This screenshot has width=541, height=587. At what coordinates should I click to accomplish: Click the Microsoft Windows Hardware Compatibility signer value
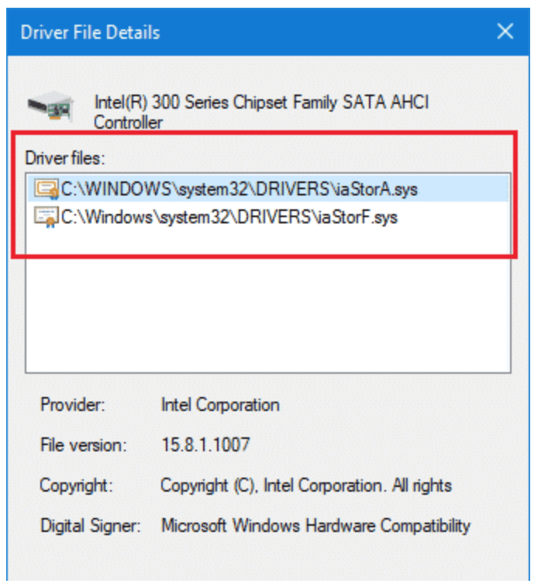(315, 526)
